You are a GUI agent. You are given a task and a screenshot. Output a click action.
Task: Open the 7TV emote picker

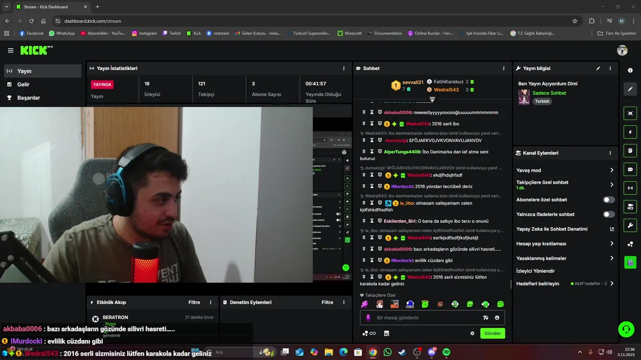pos(485,317)
